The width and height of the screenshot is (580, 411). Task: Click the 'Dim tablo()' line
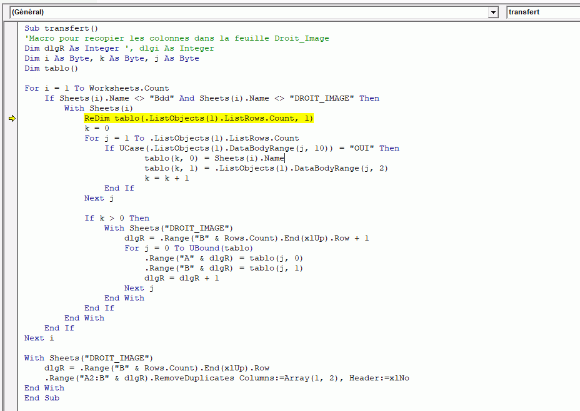pyautogui.click(x=51, y=68)
